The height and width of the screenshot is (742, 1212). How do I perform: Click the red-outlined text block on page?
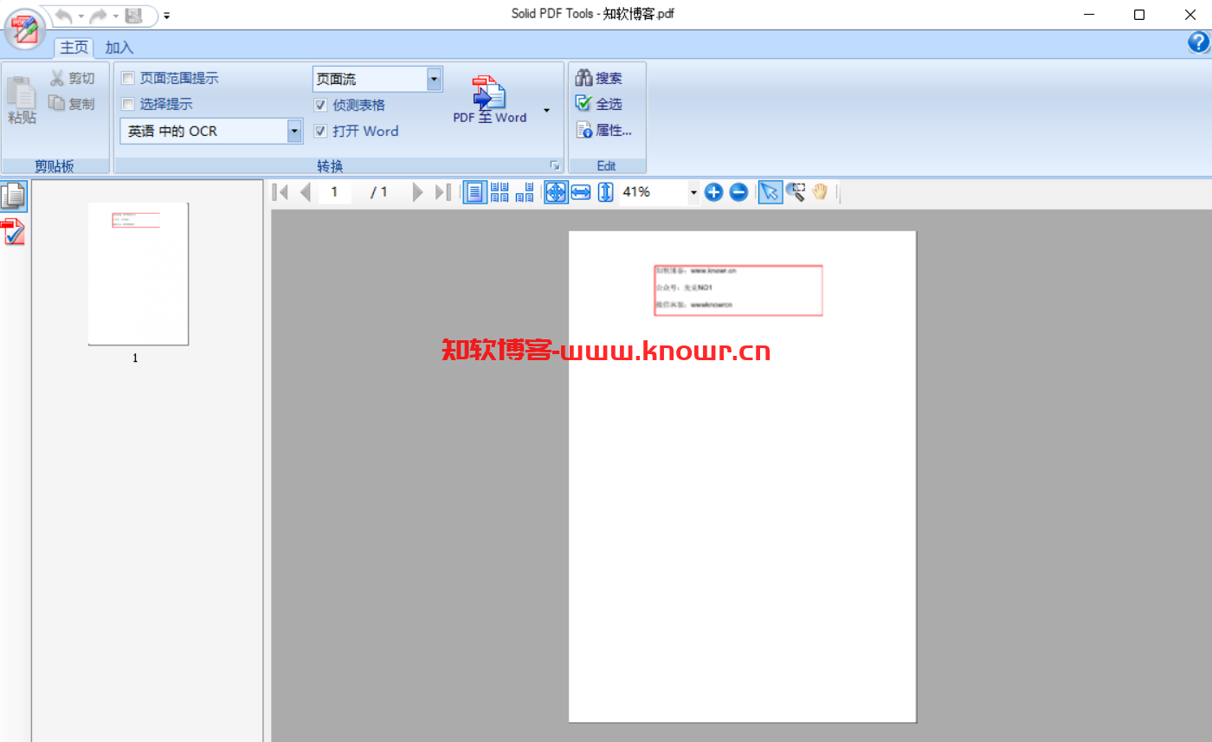click(738, 291)
